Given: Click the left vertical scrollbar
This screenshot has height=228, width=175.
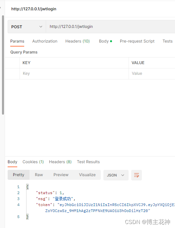Looking at the screenshot, I should pyautogui.click(x=3, y=65).
